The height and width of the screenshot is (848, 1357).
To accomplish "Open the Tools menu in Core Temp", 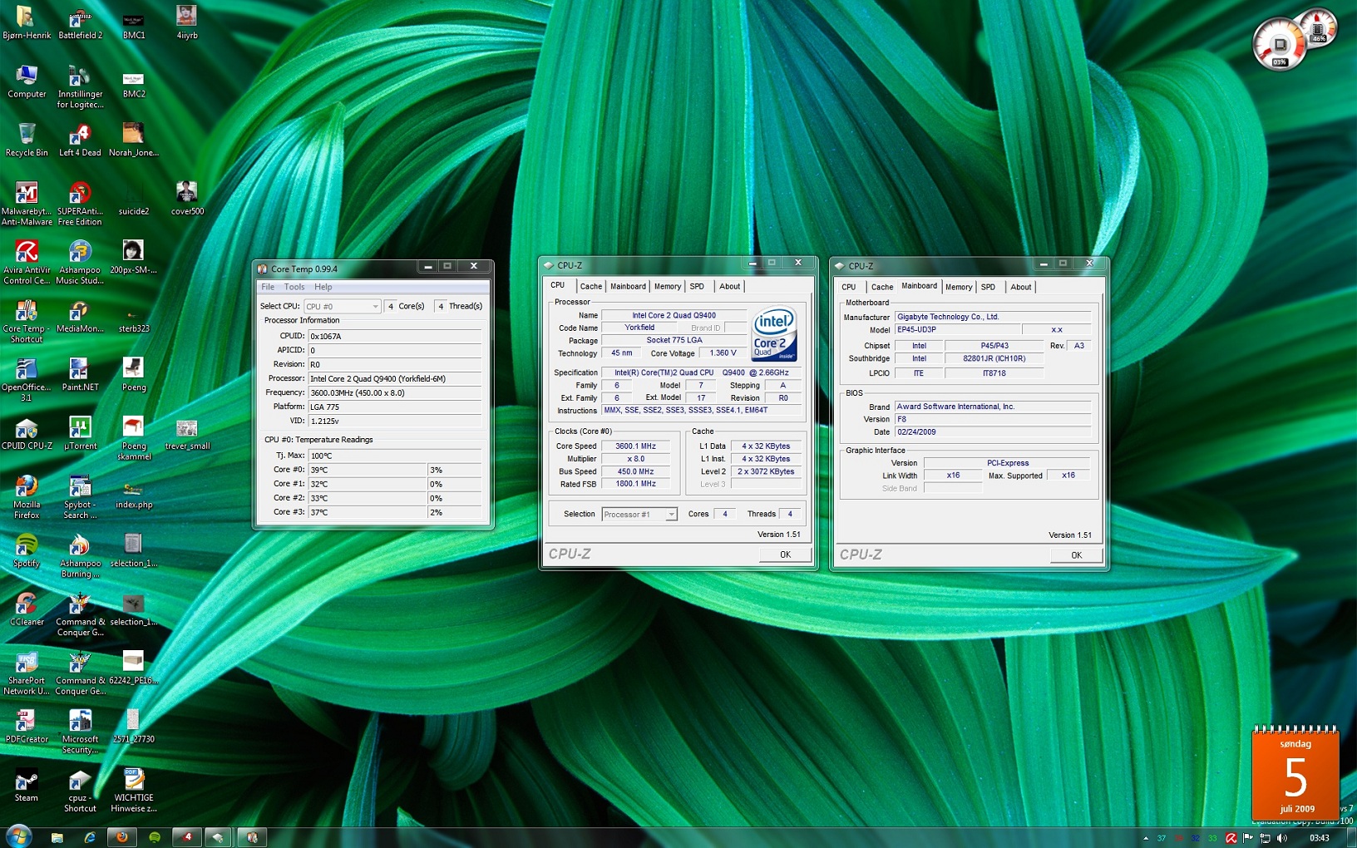I will click(294, 287).
